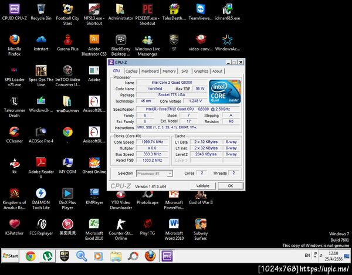Click the Core Speed value 1999.74 MHz
This screenshot has width=352, height=275.
tap(152, 142)
